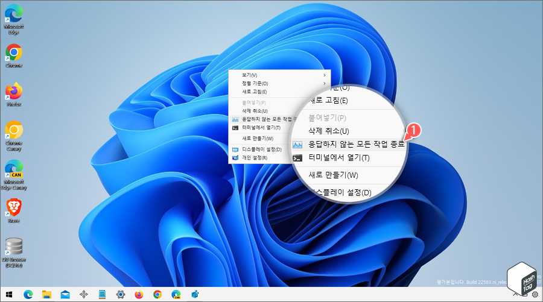Launch Edge from the taskbar
This screenshot has height=302, width=543.
tap(28, 294)
